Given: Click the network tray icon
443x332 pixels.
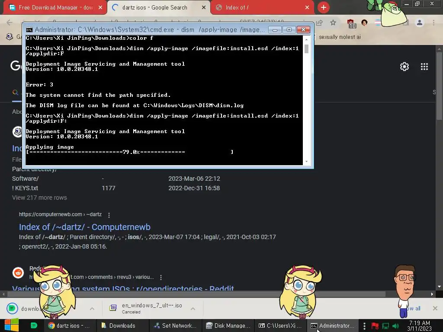Looking at the screenshot, I should (385, 326).
